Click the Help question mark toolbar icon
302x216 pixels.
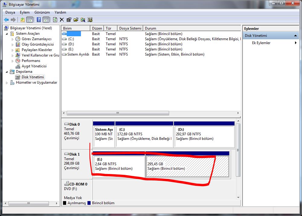39,20
